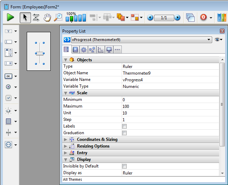Image resolution: width=228 pixels, height=185 pixels.
Task: Expand the Coordinates & Sizing section
Action: (x=66, y=139)
